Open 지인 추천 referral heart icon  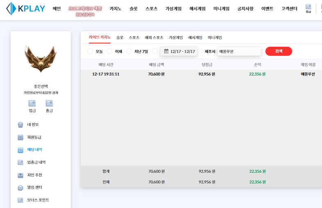point(20,175)
